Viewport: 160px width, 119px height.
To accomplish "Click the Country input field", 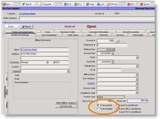I will pyautogui.click(x=45, y=67).
